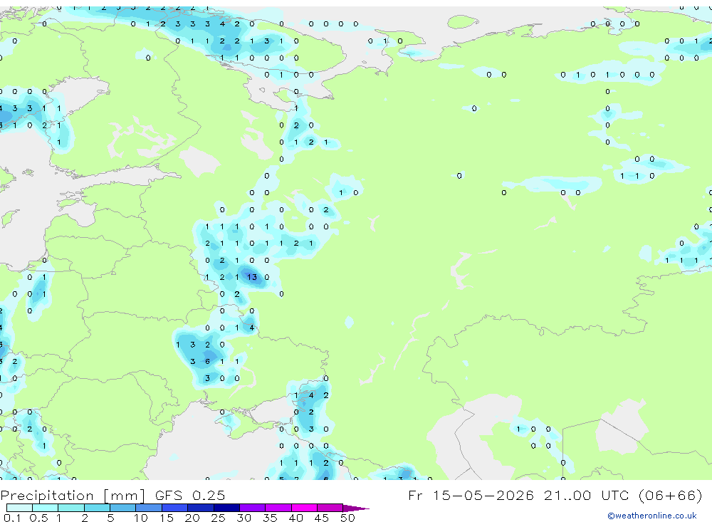Select the 35–40 mm purple legend swatch

[x=278, y=508]
